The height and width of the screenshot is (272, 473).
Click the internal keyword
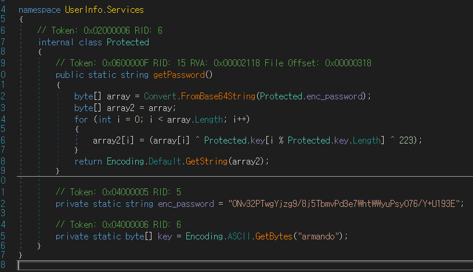(56, 42)
